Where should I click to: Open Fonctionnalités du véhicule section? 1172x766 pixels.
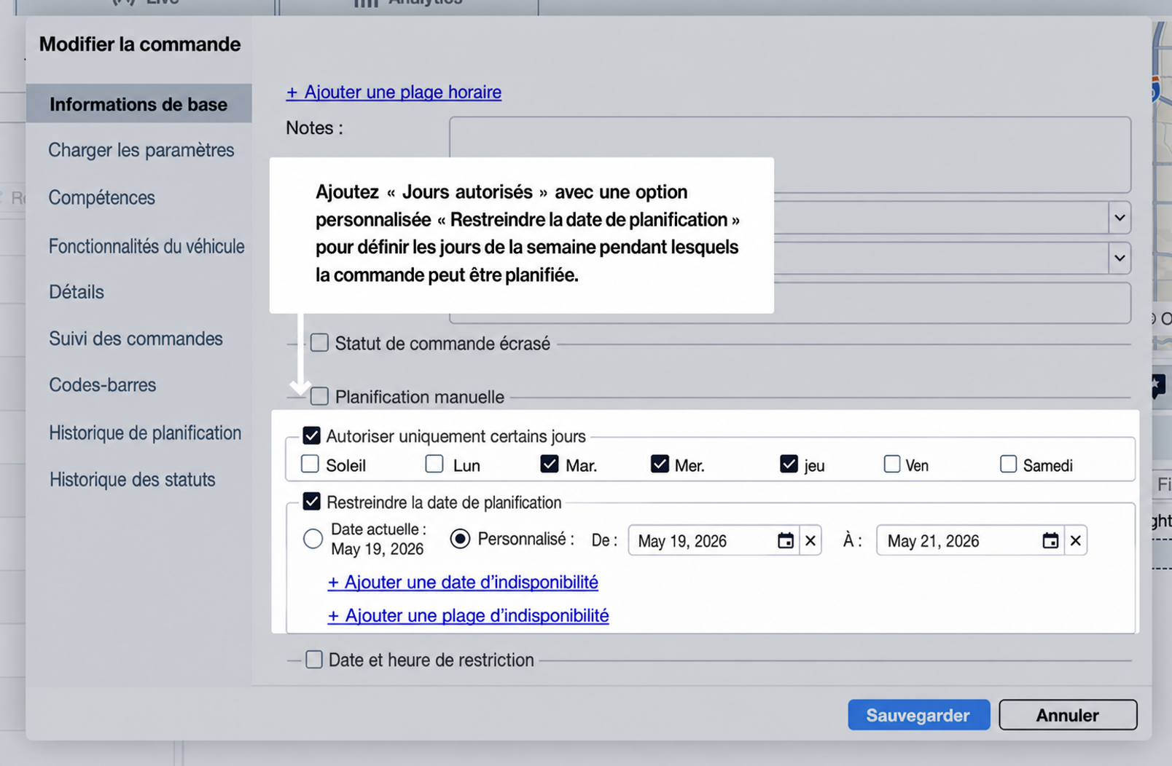click(x=146, y=246)
